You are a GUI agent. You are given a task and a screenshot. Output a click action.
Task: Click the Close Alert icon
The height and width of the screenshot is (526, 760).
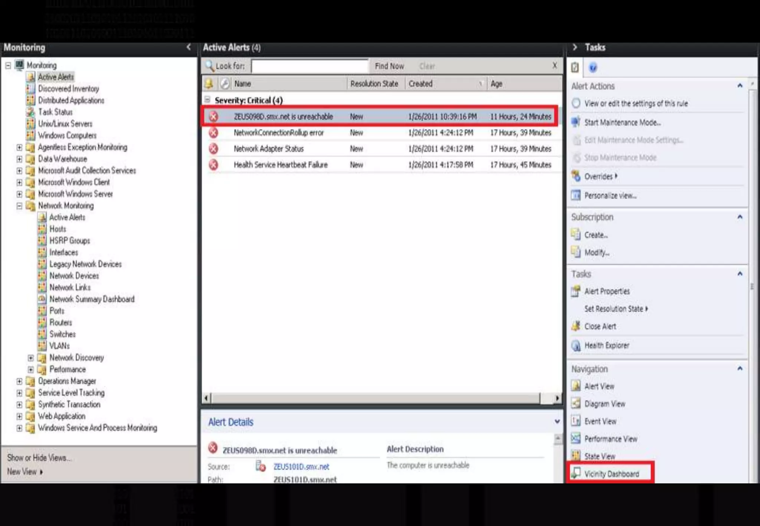[576, 326]
